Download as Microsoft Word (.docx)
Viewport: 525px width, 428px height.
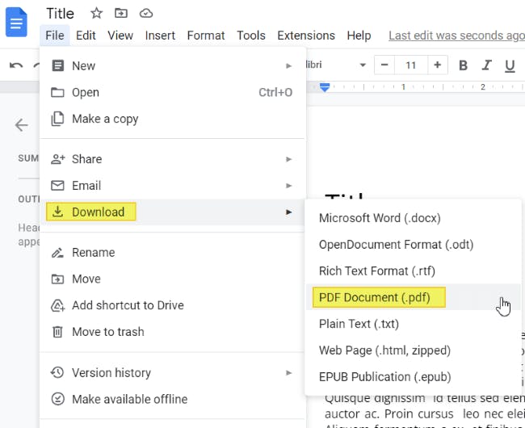coord(414,218)
